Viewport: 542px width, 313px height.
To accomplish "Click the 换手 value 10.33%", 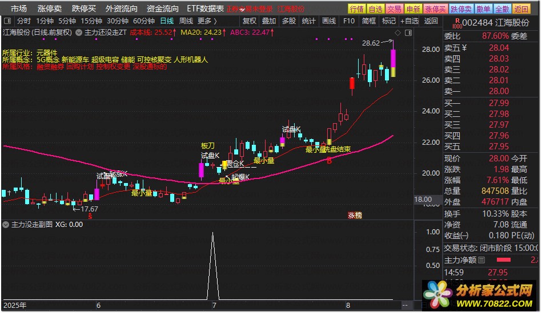I will tap(496, 214).
